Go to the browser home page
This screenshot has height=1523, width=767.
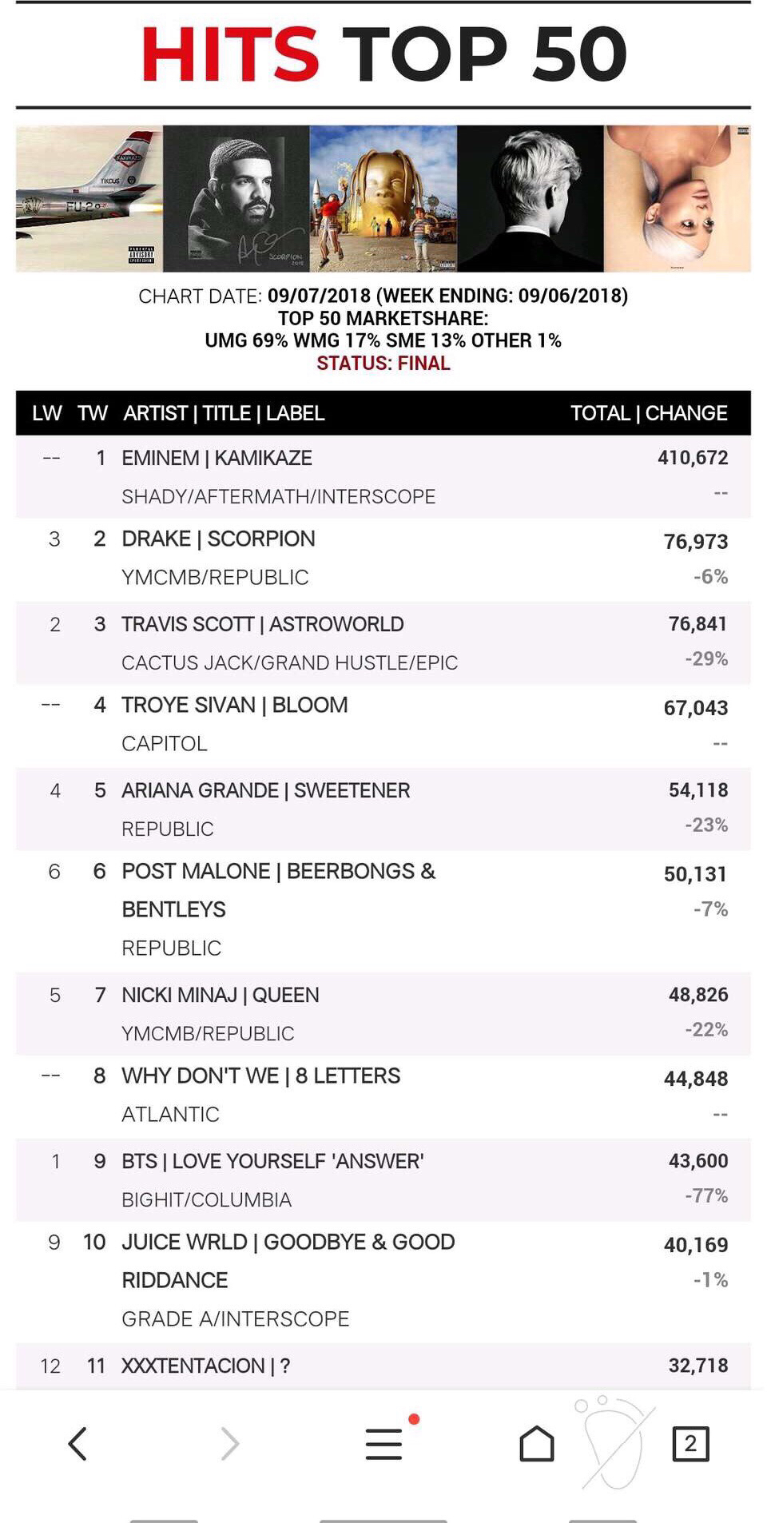pos(536,1443)
